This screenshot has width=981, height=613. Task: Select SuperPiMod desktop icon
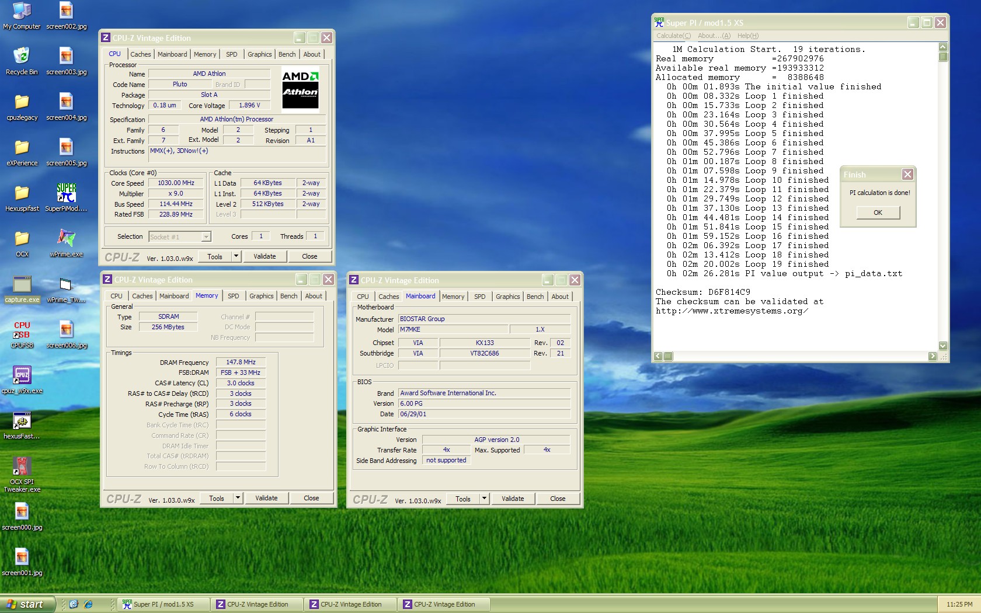click(x=66, y=197)
